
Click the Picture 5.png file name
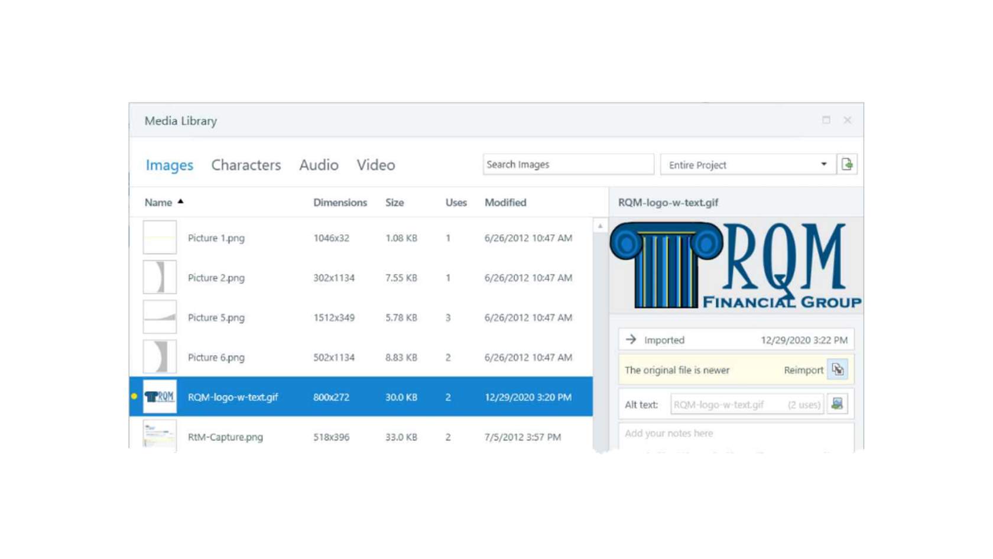(x=216, y=317)
